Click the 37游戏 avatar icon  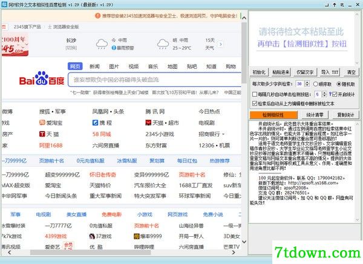pyautogui.click(x=92, y=236)
